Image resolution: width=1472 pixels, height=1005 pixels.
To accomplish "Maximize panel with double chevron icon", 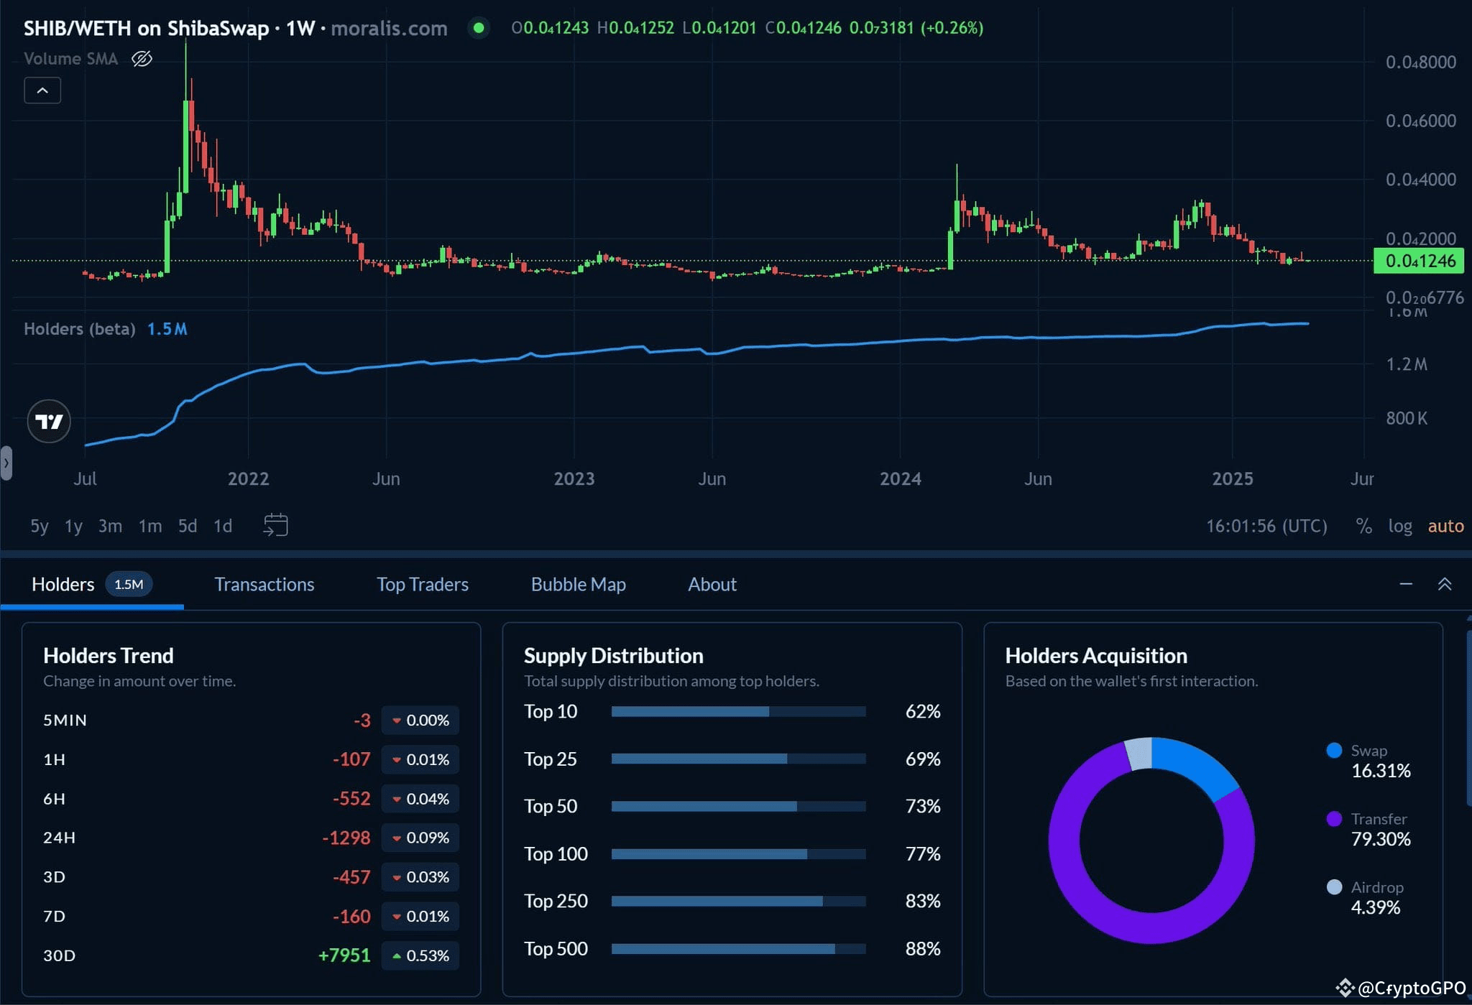I will [1445, 584].
